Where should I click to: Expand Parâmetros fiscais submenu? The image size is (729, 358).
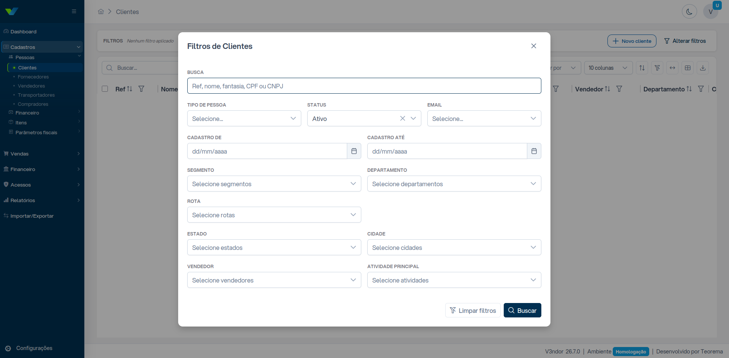pyautogui.click(x=45, y=132)
